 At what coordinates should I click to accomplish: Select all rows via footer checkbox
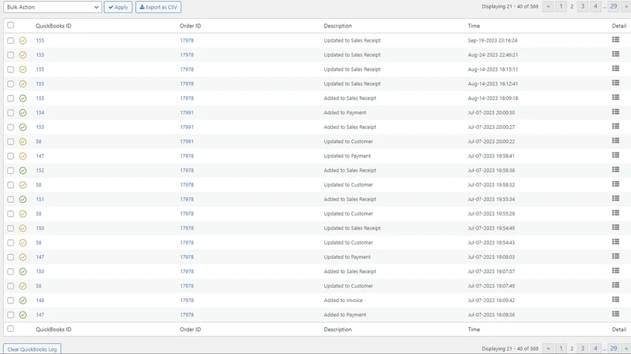point(10,329)
